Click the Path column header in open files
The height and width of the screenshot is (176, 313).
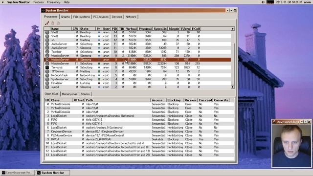pyautogui.click(x=118, y=100)
